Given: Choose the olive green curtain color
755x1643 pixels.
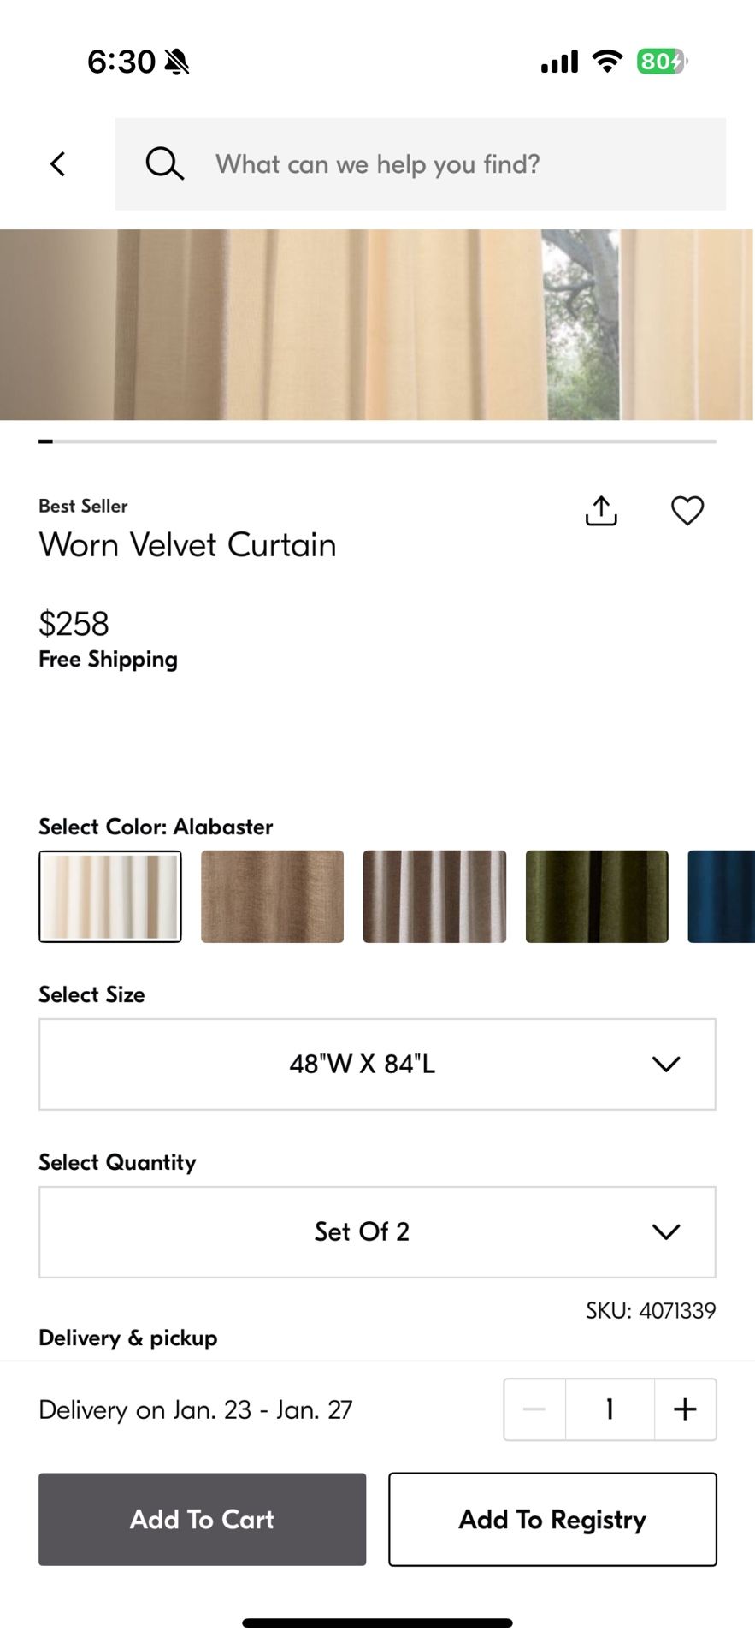Looking at the screenshot, I should (596, 896).
